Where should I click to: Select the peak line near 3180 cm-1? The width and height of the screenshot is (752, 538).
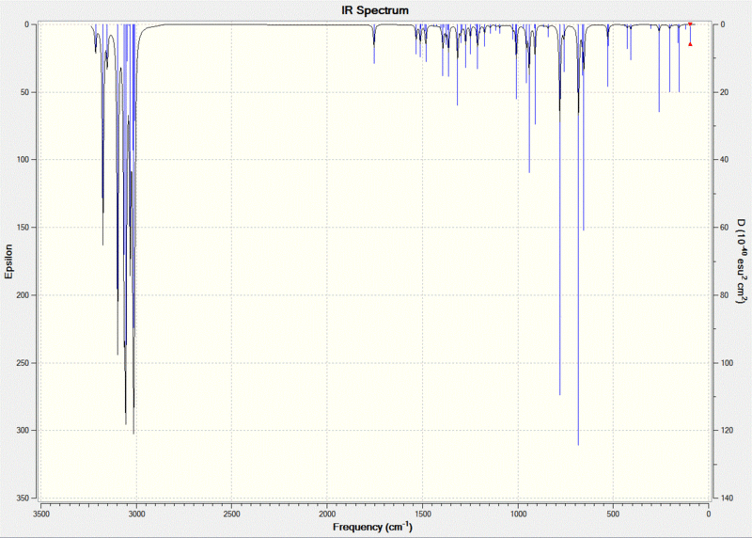102,134
